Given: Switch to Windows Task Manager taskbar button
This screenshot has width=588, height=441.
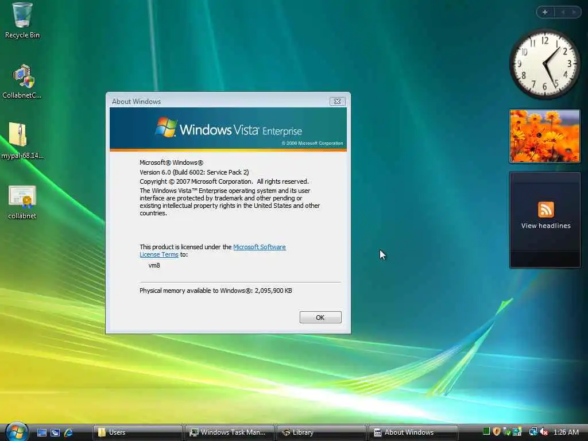Looking at the screenshot, I should (229, 432).
